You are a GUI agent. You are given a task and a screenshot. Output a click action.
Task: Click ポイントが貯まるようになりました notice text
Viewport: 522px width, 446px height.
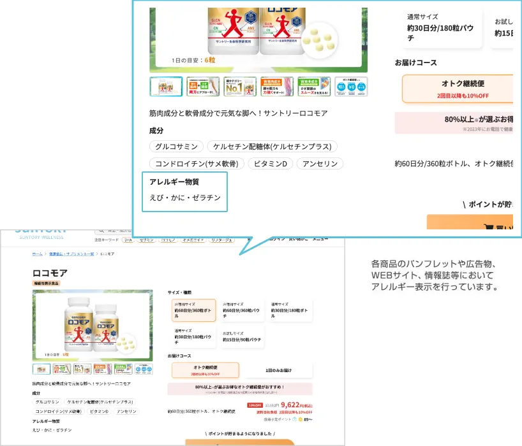(240, 433)
